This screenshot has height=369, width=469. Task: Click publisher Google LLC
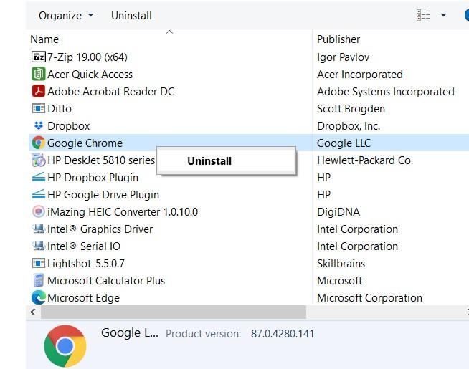[344, 143]
